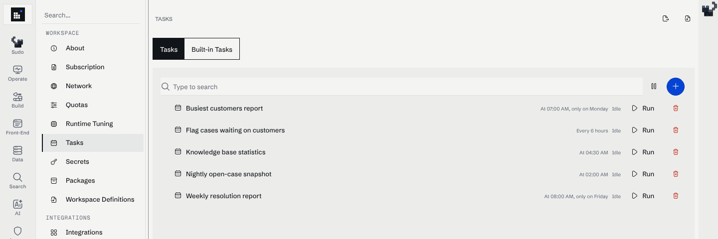Click calendar icon of Weekly resolution report
Image resolution: width=718 pixels, height=239 pixels.
pos(178,196)
